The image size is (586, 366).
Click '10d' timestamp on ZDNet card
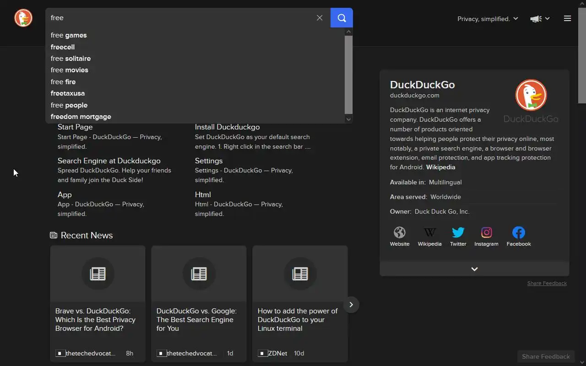299,354
